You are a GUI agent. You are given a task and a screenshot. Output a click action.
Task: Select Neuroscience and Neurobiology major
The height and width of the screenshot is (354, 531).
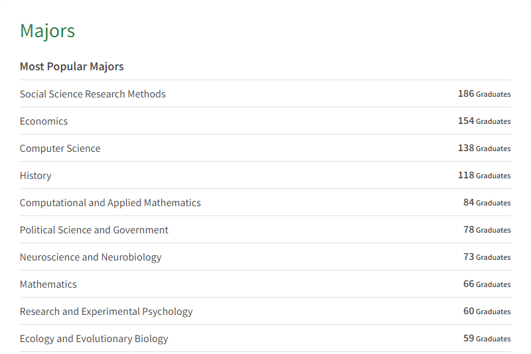(x=91, y=257)
